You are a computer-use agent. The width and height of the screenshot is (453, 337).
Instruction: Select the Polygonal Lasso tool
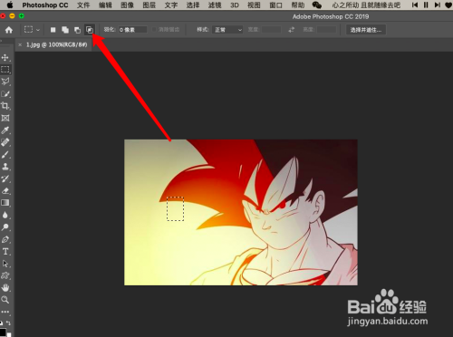pos(5,82)
